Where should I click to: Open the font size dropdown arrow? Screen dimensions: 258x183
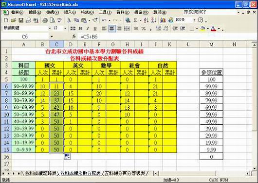[65, 28]
